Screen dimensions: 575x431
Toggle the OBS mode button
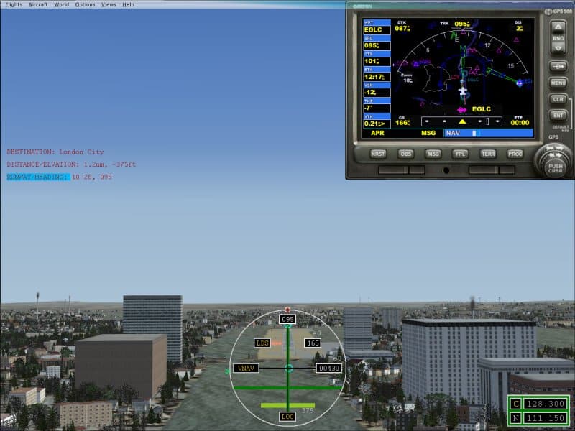click(405, 154)
